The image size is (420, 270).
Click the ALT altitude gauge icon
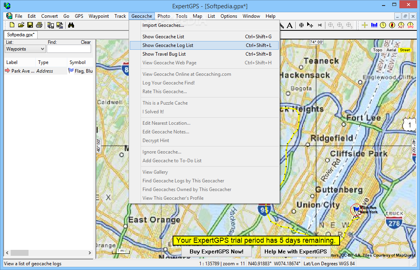pos(401,25)
